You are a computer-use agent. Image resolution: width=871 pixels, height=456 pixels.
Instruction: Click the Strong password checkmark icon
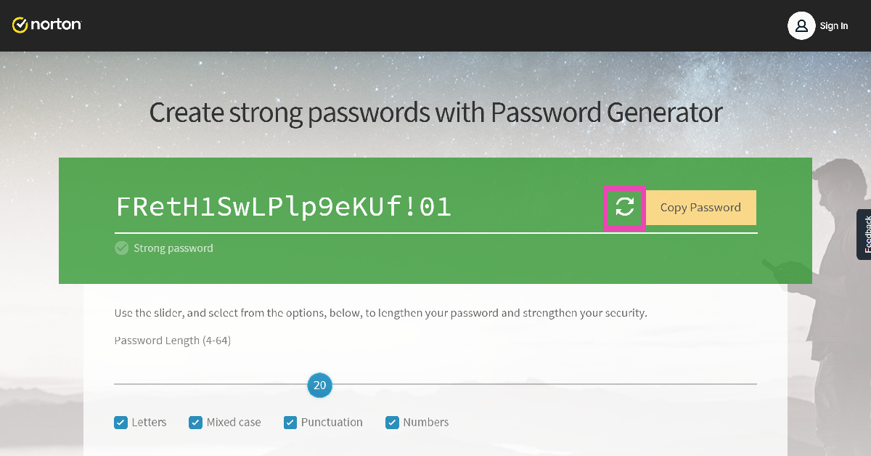click(x=122, y=248)
